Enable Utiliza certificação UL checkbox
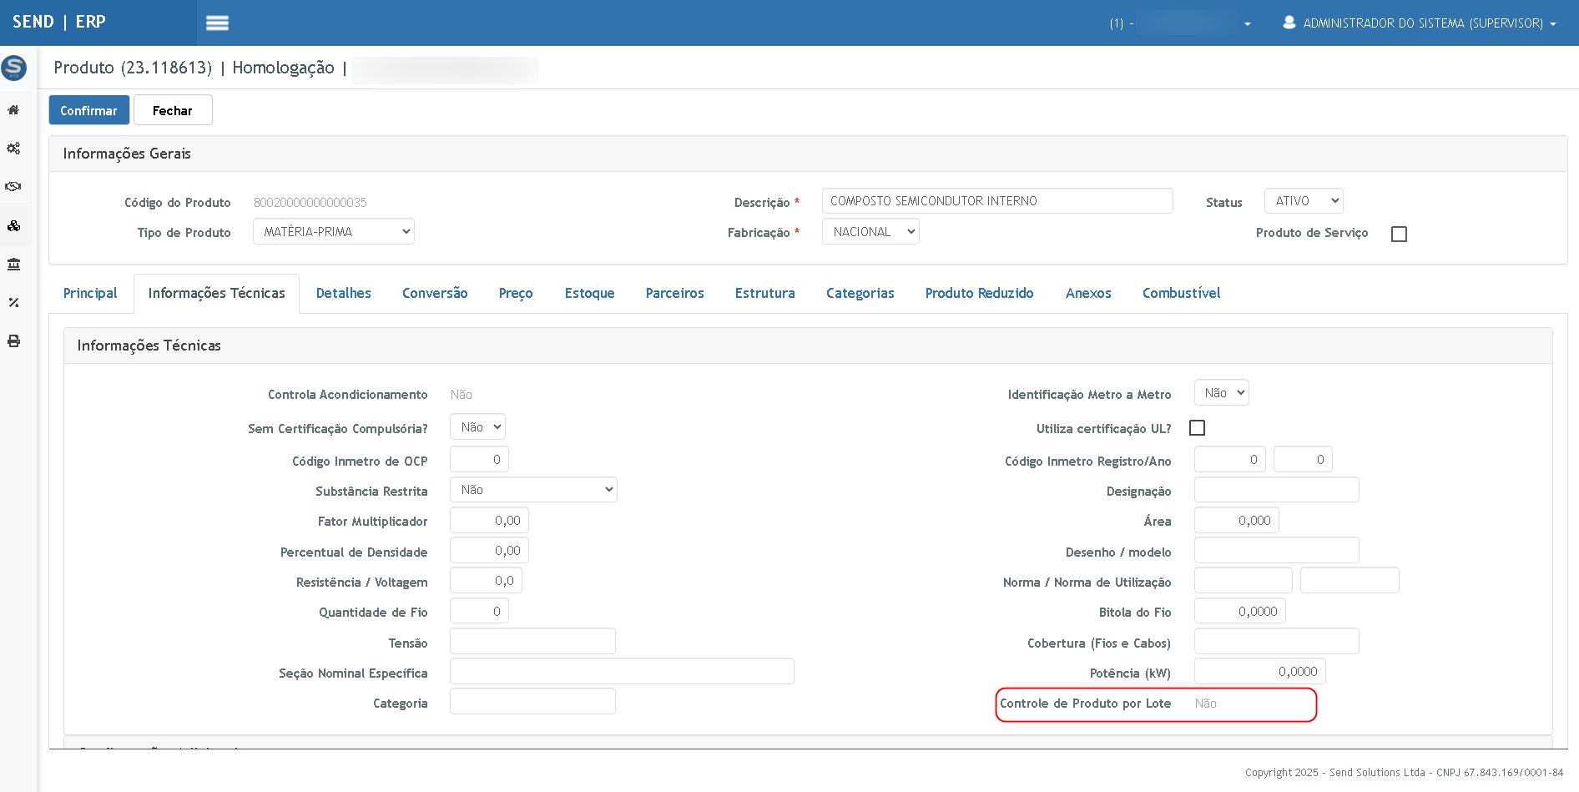The height and width of the screenshot is (792, 1579). coord(1197,428)
